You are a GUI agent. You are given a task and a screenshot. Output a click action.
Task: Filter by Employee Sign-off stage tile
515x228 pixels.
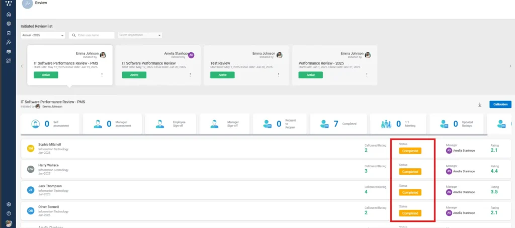pos(170,124)
